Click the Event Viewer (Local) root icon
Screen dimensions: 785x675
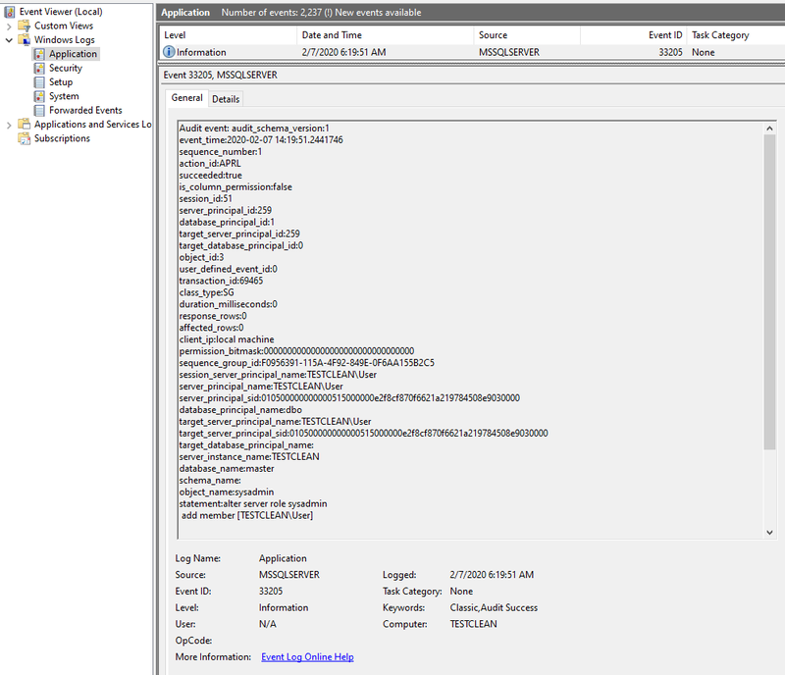10,12
